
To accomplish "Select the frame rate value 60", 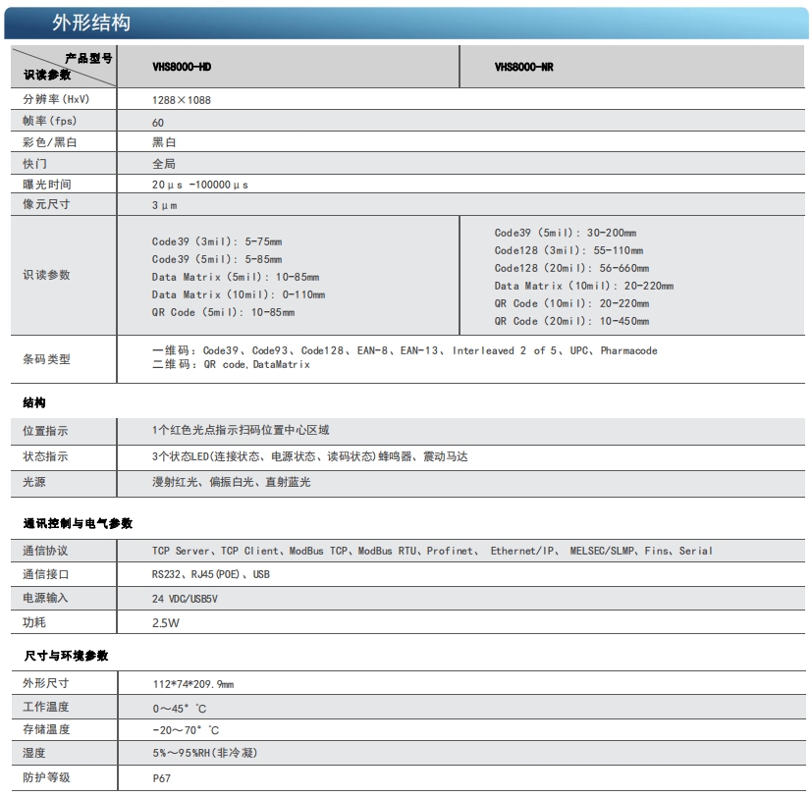I will pos(158,123).
